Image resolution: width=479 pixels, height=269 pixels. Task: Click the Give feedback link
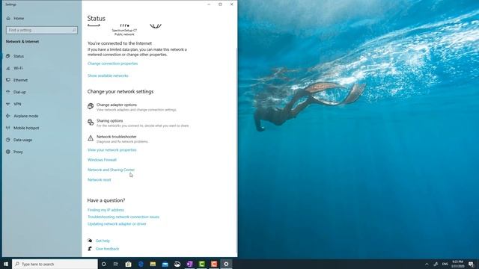[x=107, y=249]
